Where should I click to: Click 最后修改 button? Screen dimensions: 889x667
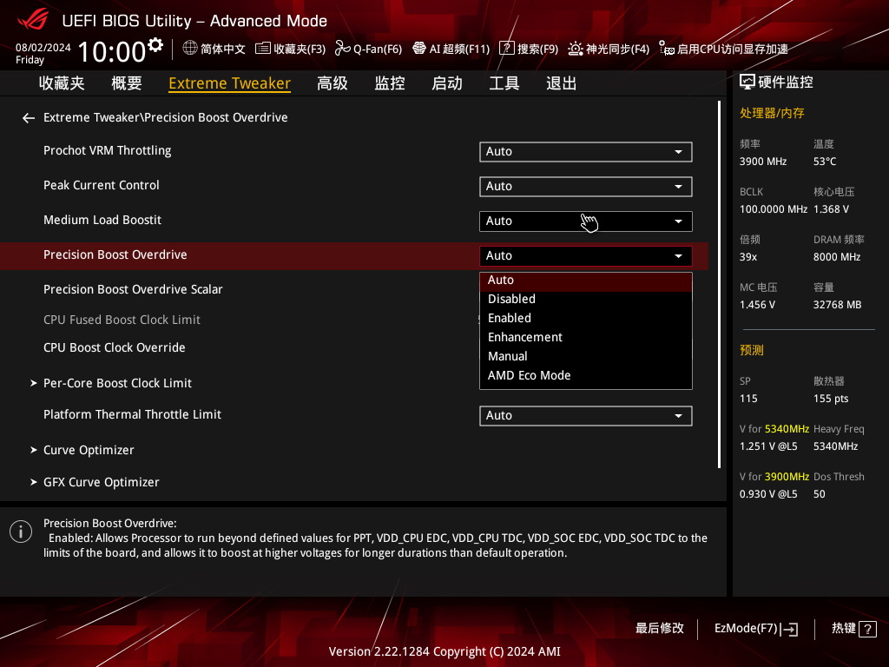660,629
